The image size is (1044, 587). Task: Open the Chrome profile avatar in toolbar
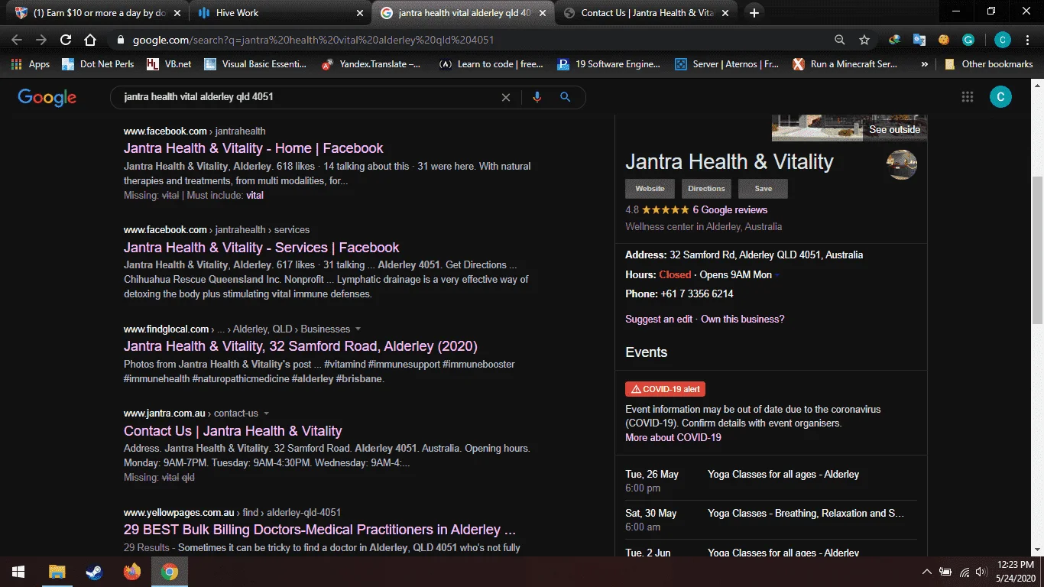[1003, 40]
